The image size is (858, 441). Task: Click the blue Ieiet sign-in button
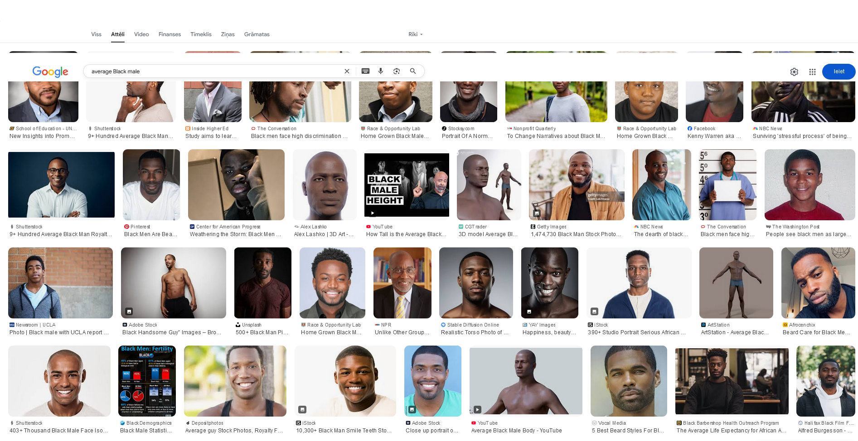[839, 71]
